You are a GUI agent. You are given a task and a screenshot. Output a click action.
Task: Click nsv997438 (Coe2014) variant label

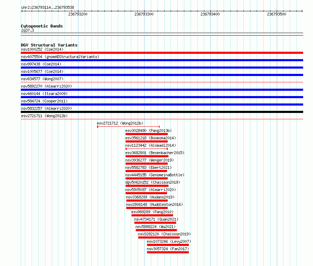41,64
